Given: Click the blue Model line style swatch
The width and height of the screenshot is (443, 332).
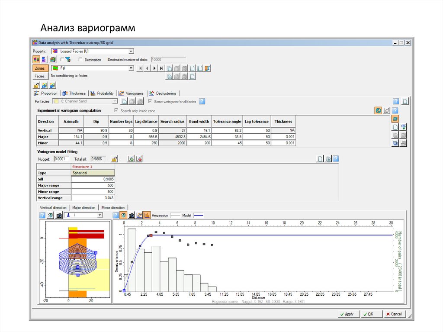Looking at the screenshot, I should coord(198,216).
